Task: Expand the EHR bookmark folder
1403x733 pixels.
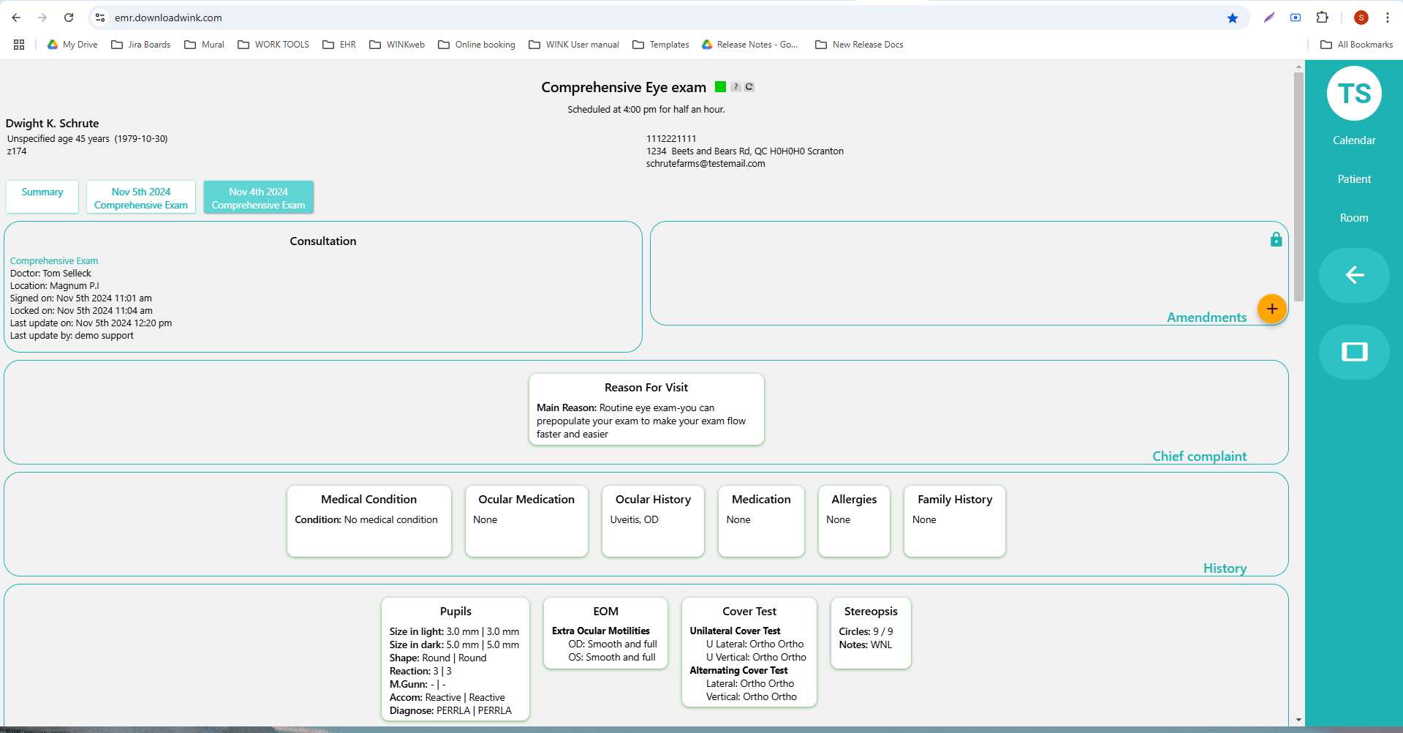Action: point(339,45)
